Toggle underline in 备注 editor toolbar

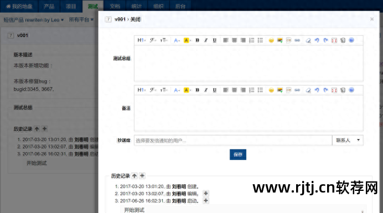click(214, 90)
